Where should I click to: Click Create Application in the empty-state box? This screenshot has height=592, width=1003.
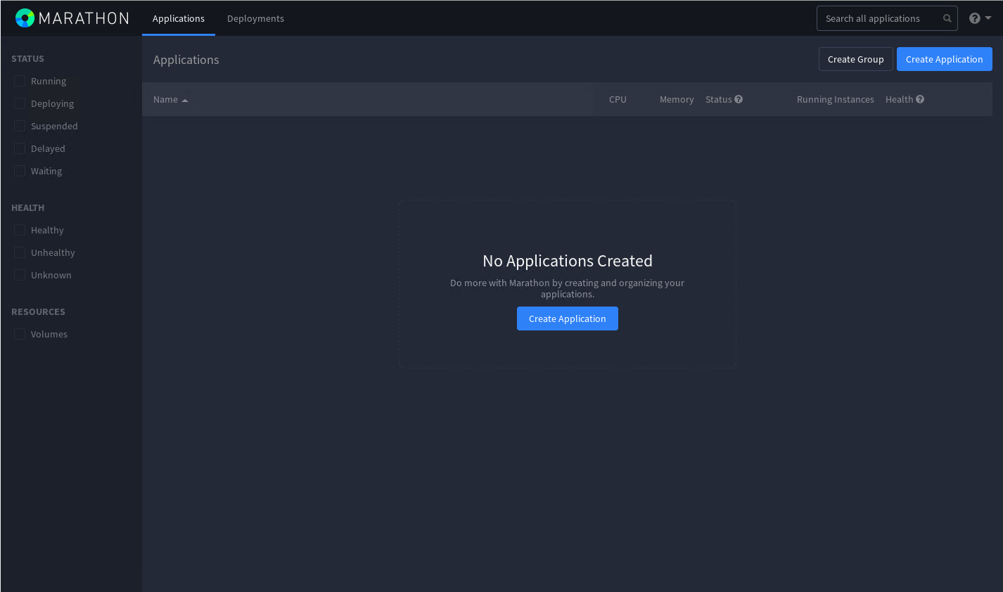(568, 318)
